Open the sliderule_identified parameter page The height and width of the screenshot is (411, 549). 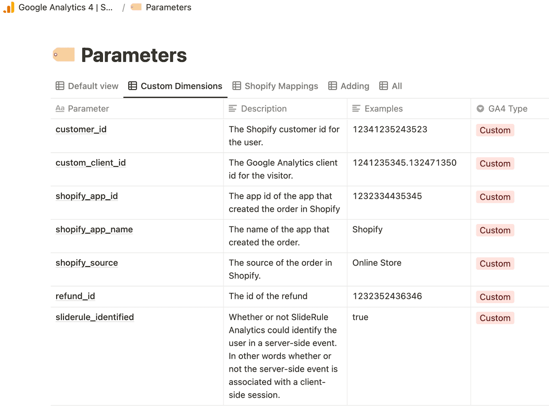click(95, 317)
